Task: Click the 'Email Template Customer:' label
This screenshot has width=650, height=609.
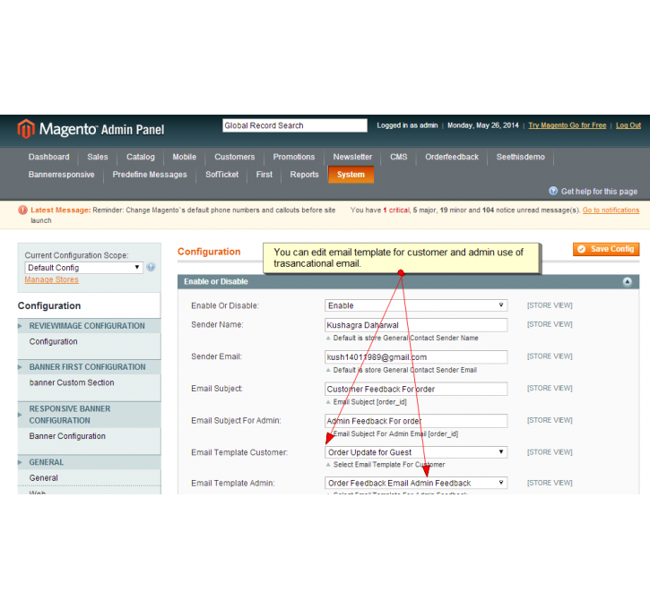Action: click(x=239, y=452)
